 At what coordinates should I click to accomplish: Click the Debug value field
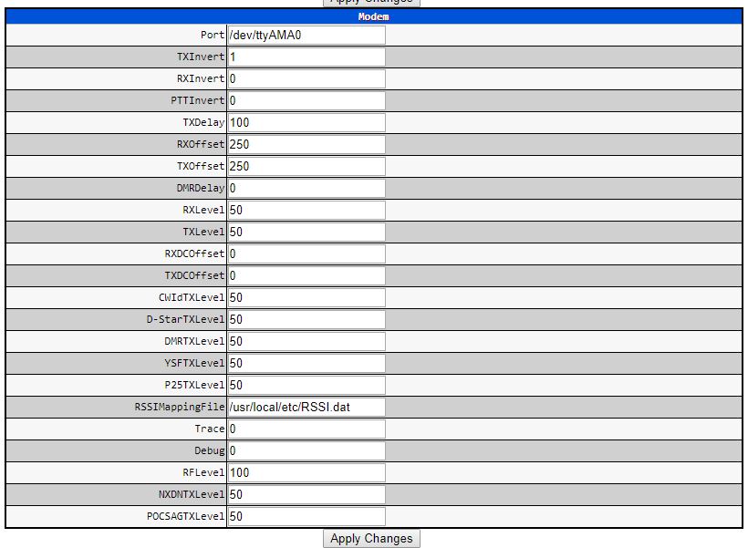(x=306, y=450)
